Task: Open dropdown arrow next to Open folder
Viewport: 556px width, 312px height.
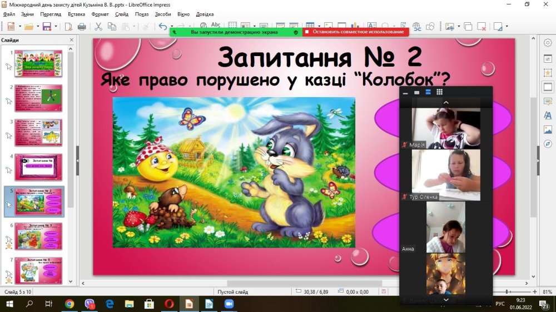Action: coord(38,27)
